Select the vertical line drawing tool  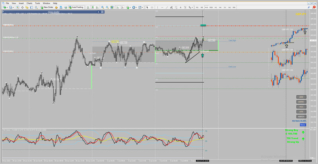tap(157, 7)
